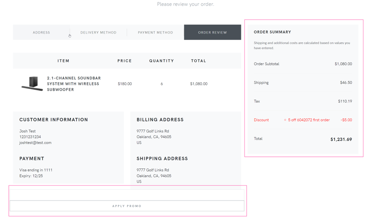Open the 2.1-Channel Soundbar product name
Image resolution: width=365 pixels, height=223 pixels.
74,84
